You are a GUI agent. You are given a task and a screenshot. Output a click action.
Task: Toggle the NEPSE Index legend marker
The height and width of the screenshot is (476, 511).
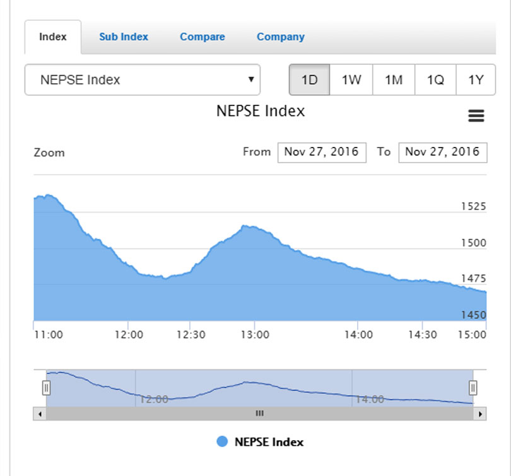click(222, 442)
